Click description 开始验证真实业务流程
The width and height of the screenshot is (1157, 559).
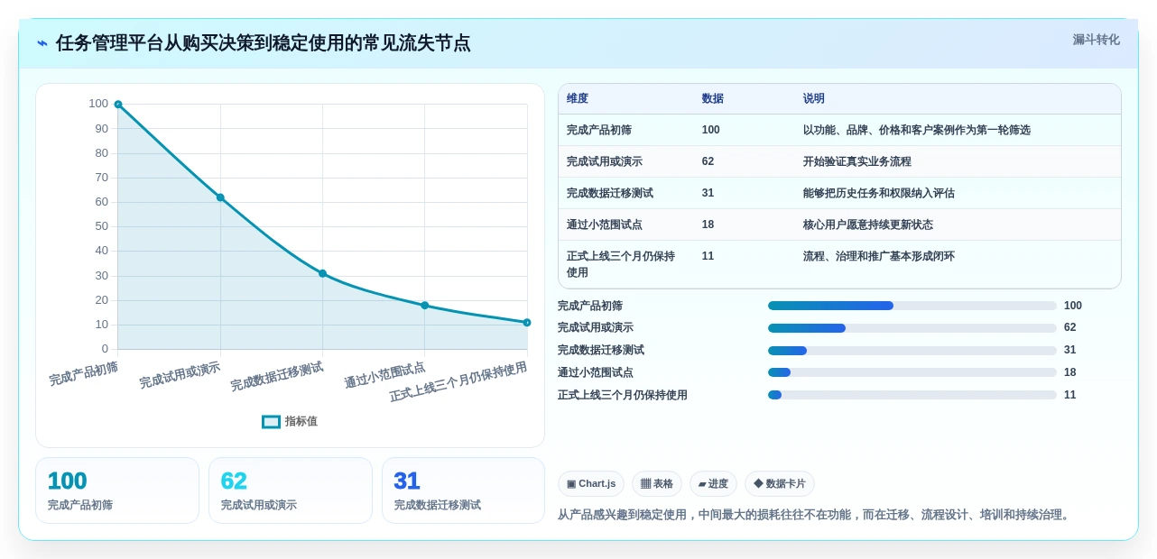[x=857, y=161]
